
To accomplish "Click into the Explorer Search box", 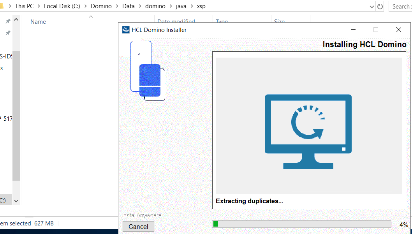I will [x=400, y=7].
